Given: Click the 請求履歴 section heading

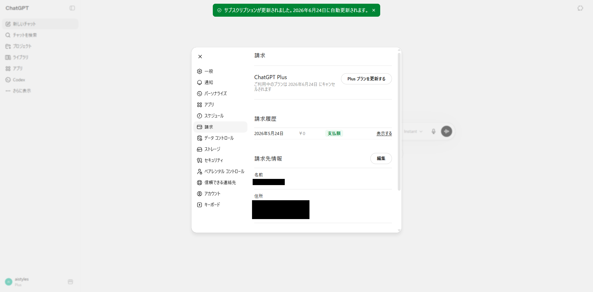Looking at the screenshot, I should 265,119.
